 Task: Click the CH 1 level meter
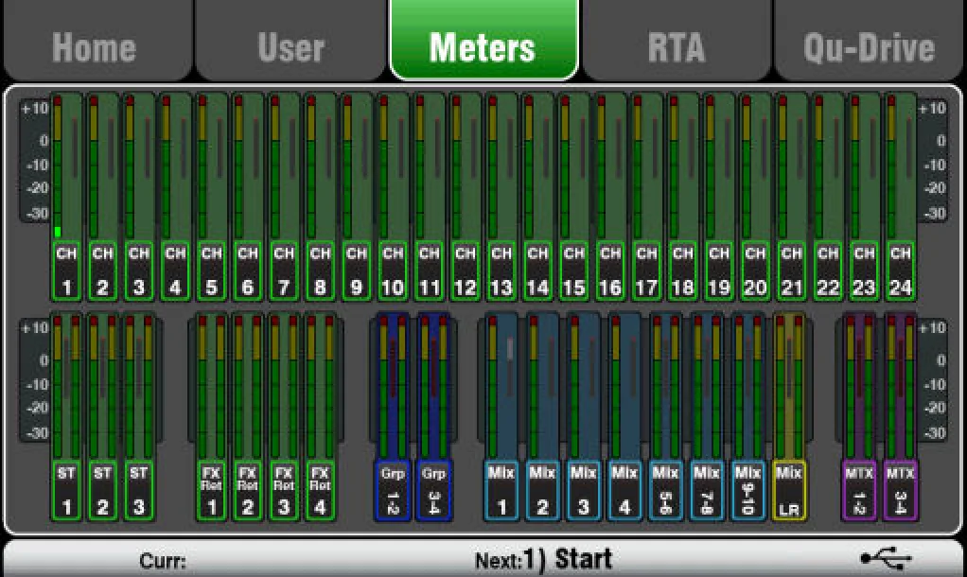[x=66, y=166]
